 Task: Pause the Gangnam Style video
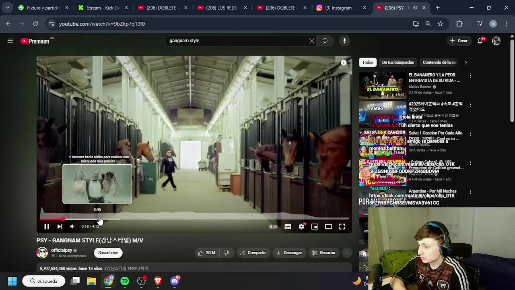click(47, 227)
